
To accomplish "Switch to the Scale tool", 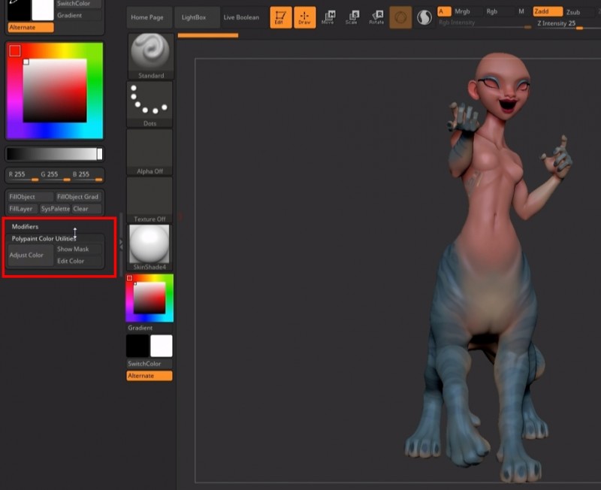I will pos(352,17).
